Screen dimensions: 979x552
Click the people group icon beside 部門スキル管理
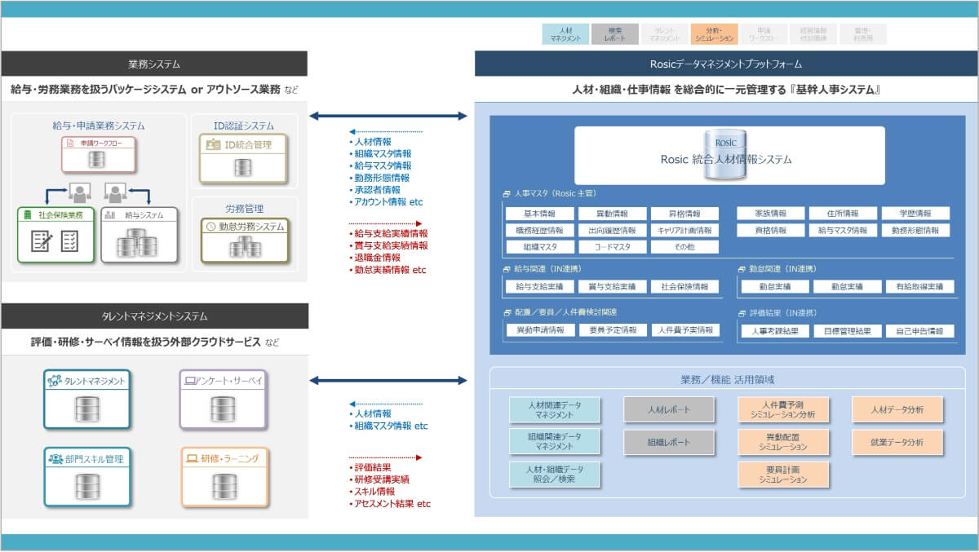tap(55, 459)
